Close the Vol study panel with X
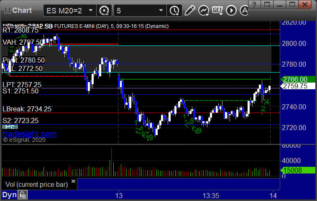The height and width of the screenshot is (201, 317). tap(73, 181)
